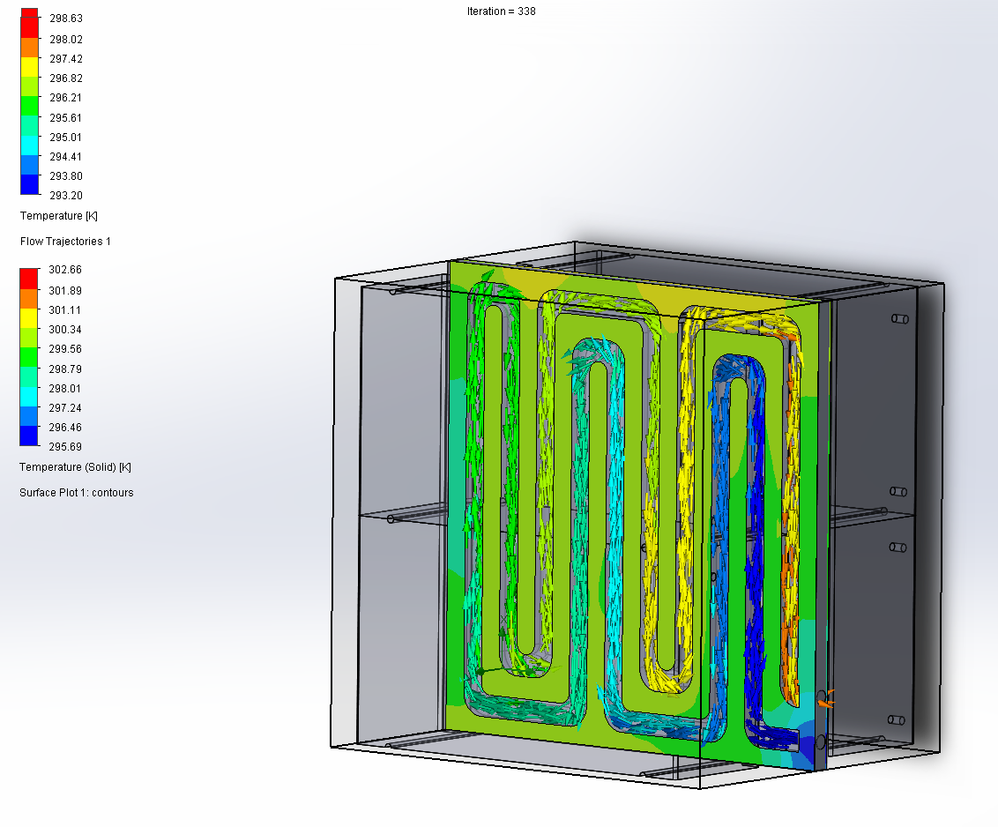Click the orange inlet arrow on the model
The height and width of the screenshot is (827, 998).
tap(825, 698)
